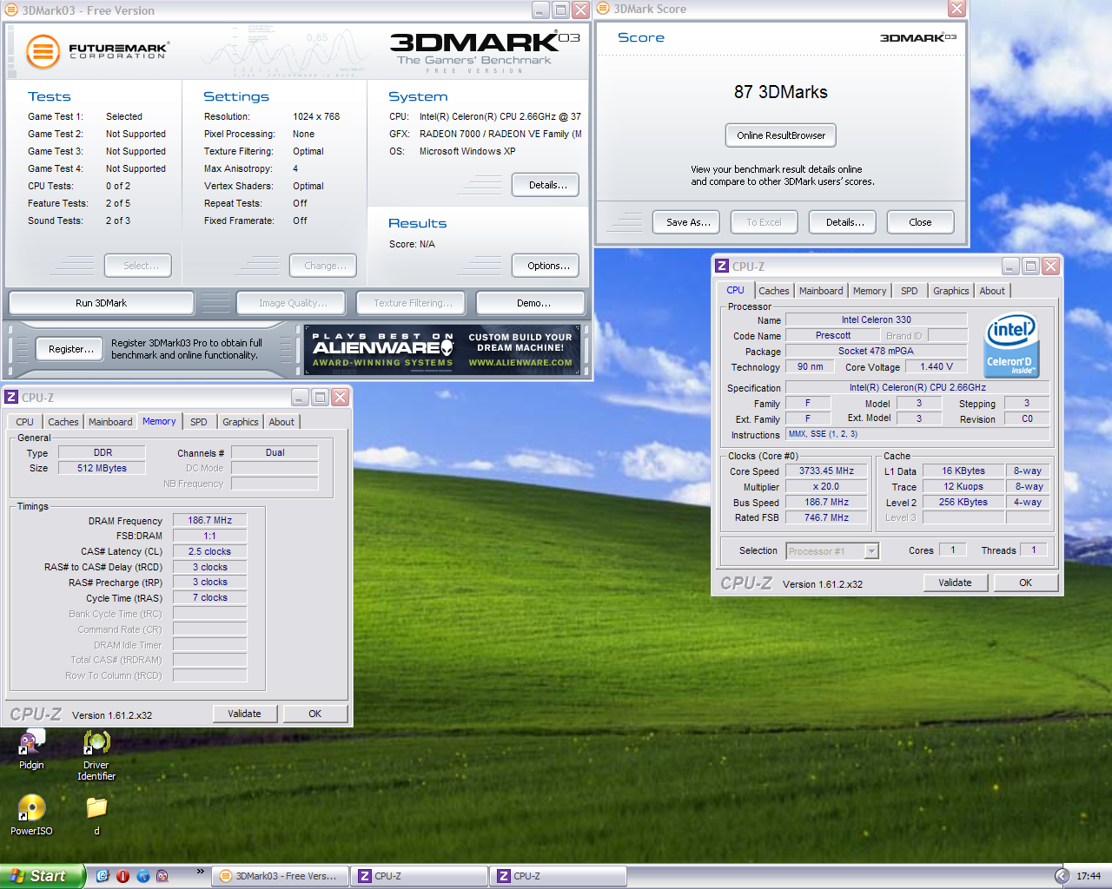The width and height of the screenshot is (1112, 889).
Task: Click the Code Name Prescott field
Action: tap(833, 335)
